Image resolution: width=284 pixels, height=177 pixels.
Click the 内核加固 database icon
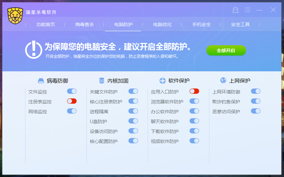click(x=102, y=81)
